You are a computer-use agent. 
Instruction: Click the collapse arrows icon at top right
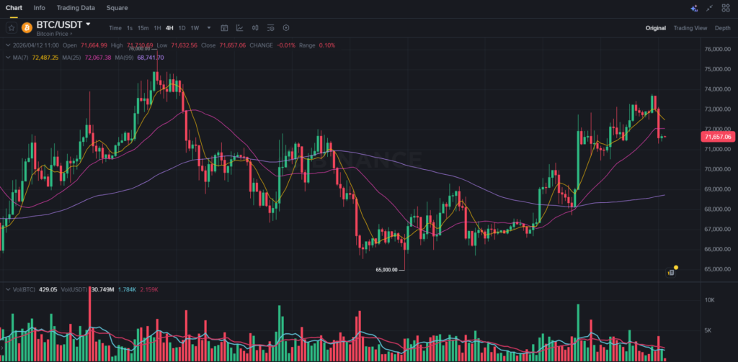(x=710, y=8)
